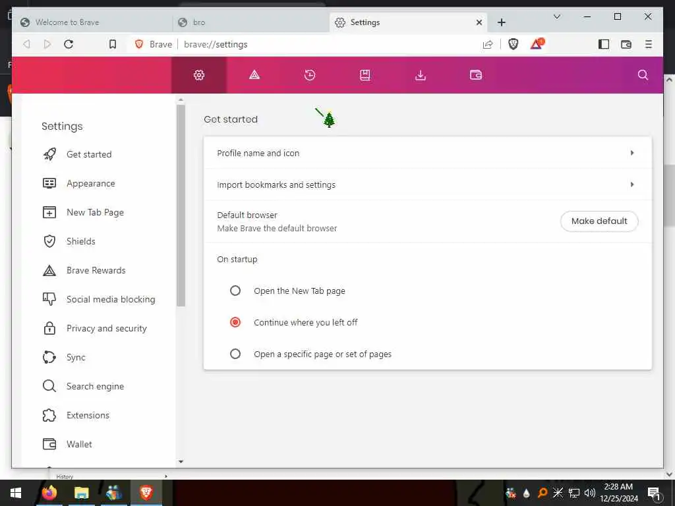675x506 pixels.
Task: Click the share page icon
Action: point(488,44)
